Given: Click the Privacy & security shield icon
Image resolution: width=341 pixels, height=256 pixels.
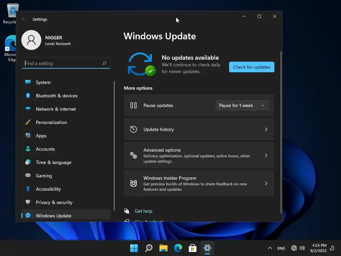Looking at the screenshot, I should point(28,202).
